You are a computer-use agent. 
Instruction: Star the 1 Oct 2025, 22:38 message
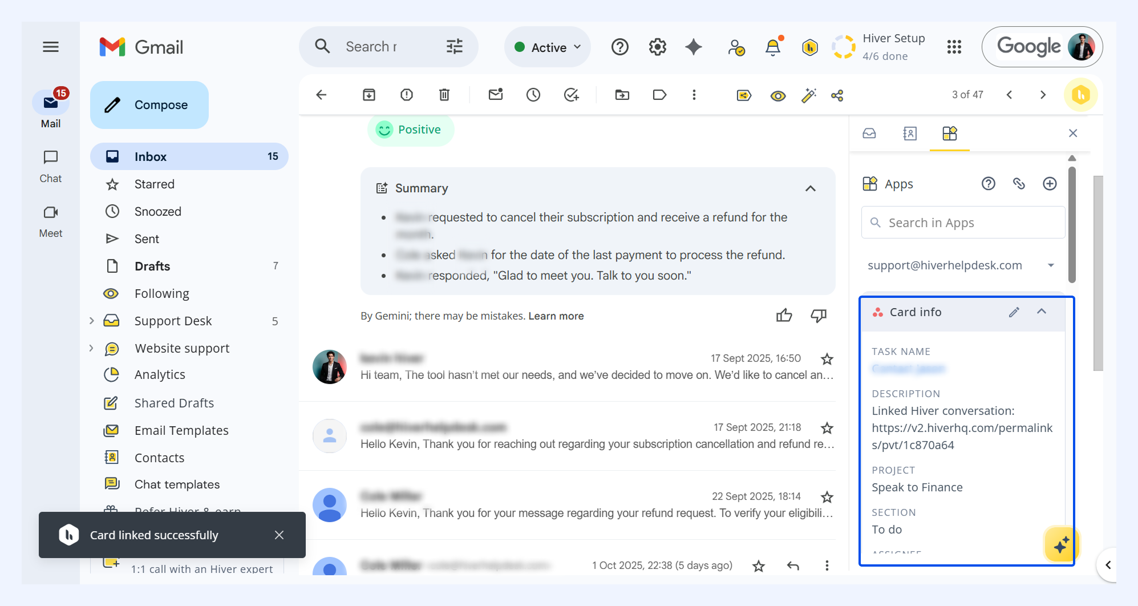pos(759,566)
